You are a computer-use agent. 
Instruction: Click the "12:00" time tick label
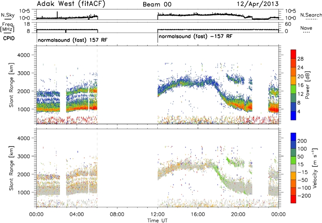[x=157, y=215]
